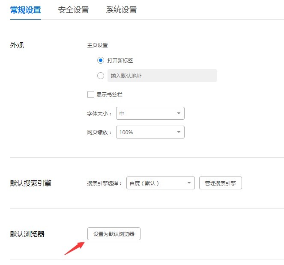Enable the 显示书签栏 checkbox

(90, 94)
